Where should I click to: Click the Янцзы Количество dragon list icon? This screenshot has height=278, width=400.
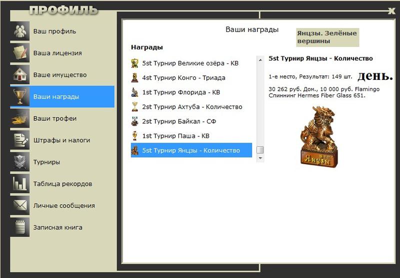point(134,150)
